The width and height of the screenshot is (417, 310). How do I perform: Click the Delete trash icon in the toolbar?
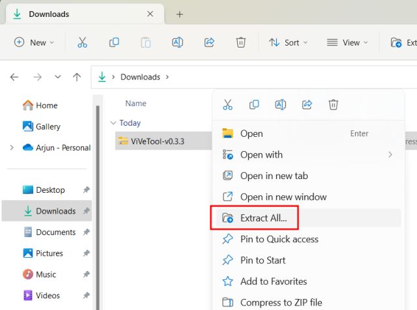pos(241,42)
